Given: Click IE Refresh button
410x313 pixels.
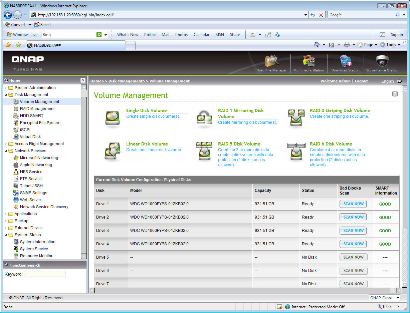Looking at the screenshot, I should 313,15.
